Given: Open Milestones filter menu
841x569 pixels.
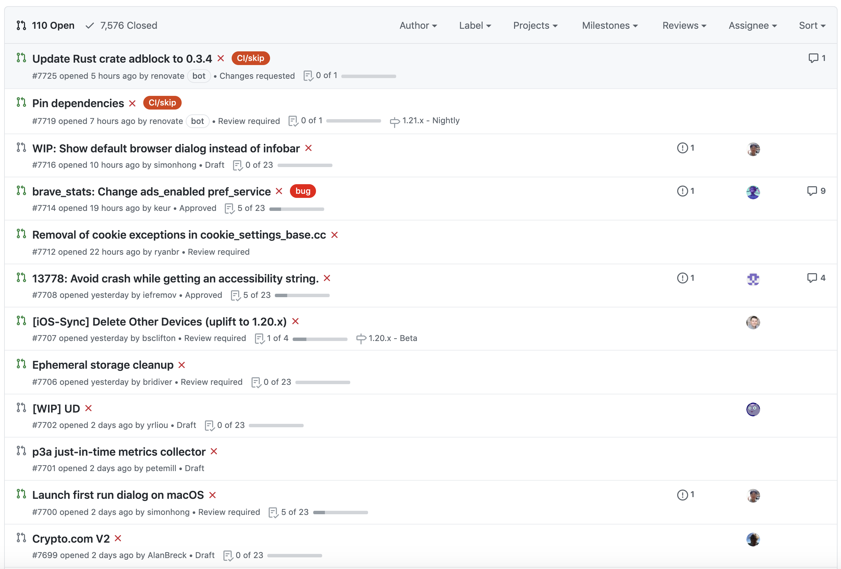Looking at the screenshot, I should click(x=609, y=26).
